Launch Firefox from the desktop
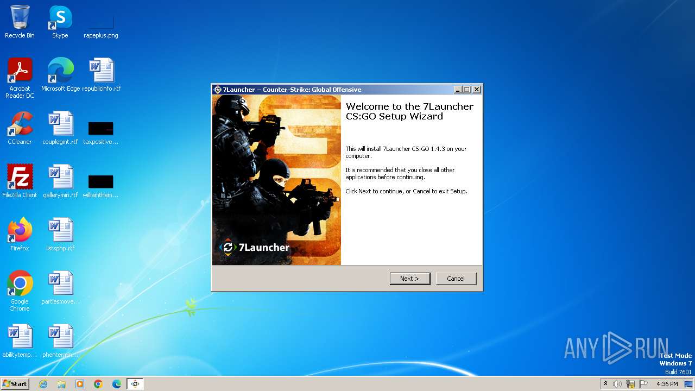This screenshot has width=695, height=391. (20, 235)
